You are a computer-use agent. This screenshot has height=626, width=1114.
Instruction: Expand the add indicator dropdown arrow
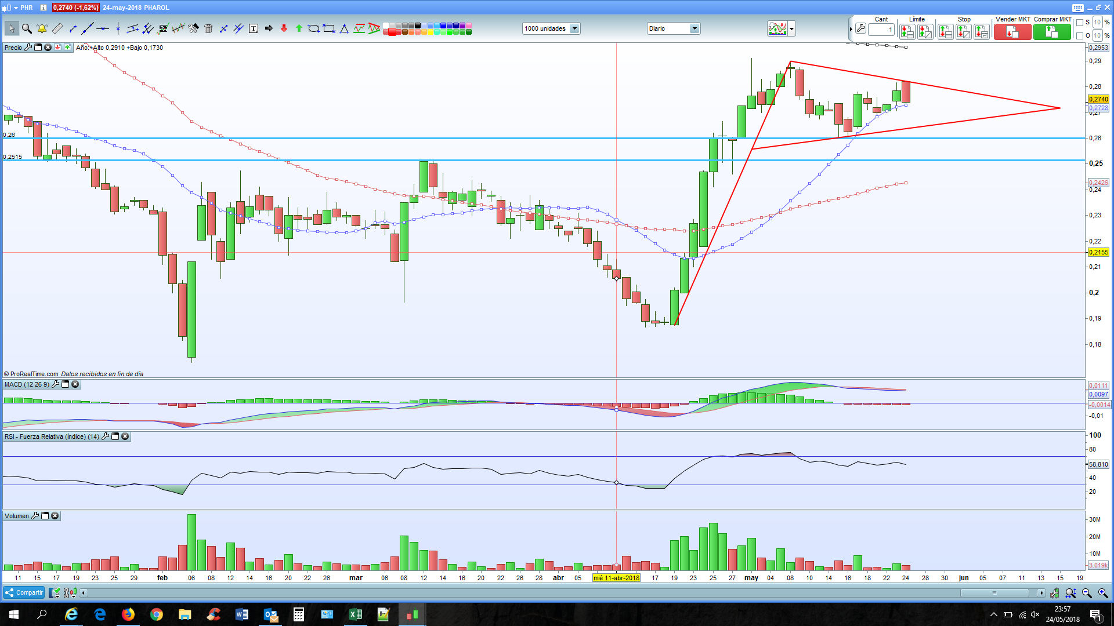pyautogui.click(x=791, y=28)
